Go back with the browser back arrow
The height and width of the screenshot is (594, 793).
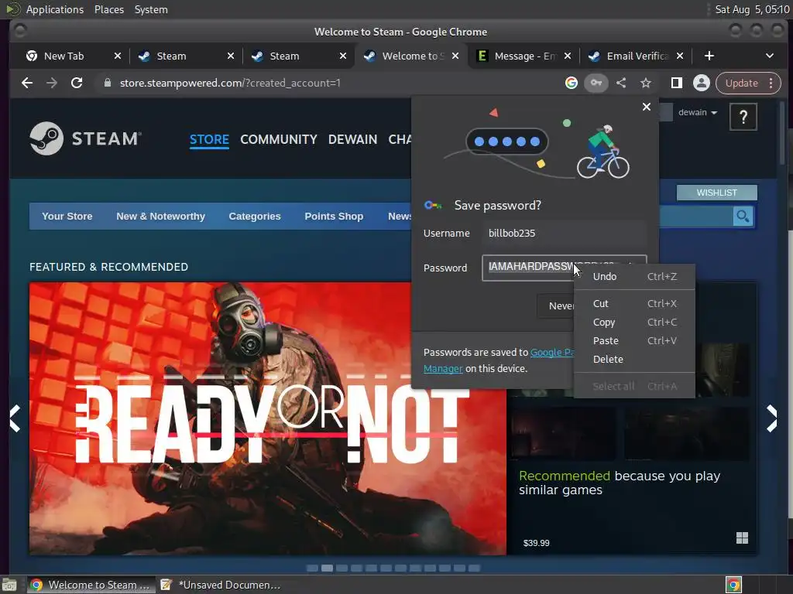(x=27, y=83)
